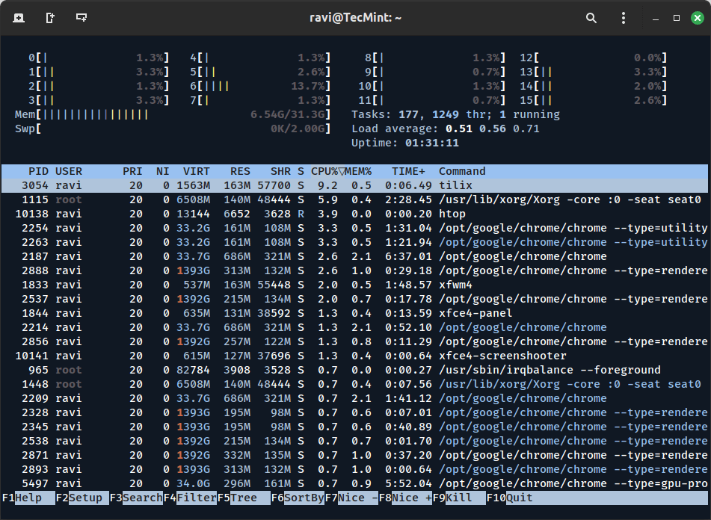Click F10 Quit to exit htop
This screenshot has width=711, height=520.
point(510,498)
